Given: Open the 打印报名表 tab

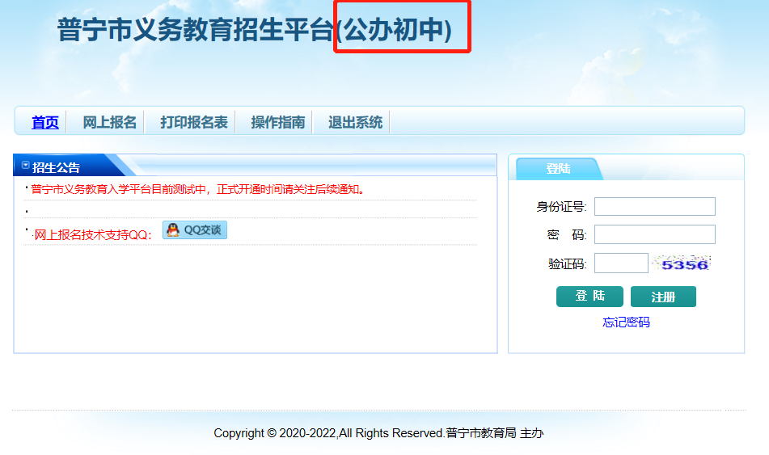Looking at the screenshot, I should click(194, 122).
